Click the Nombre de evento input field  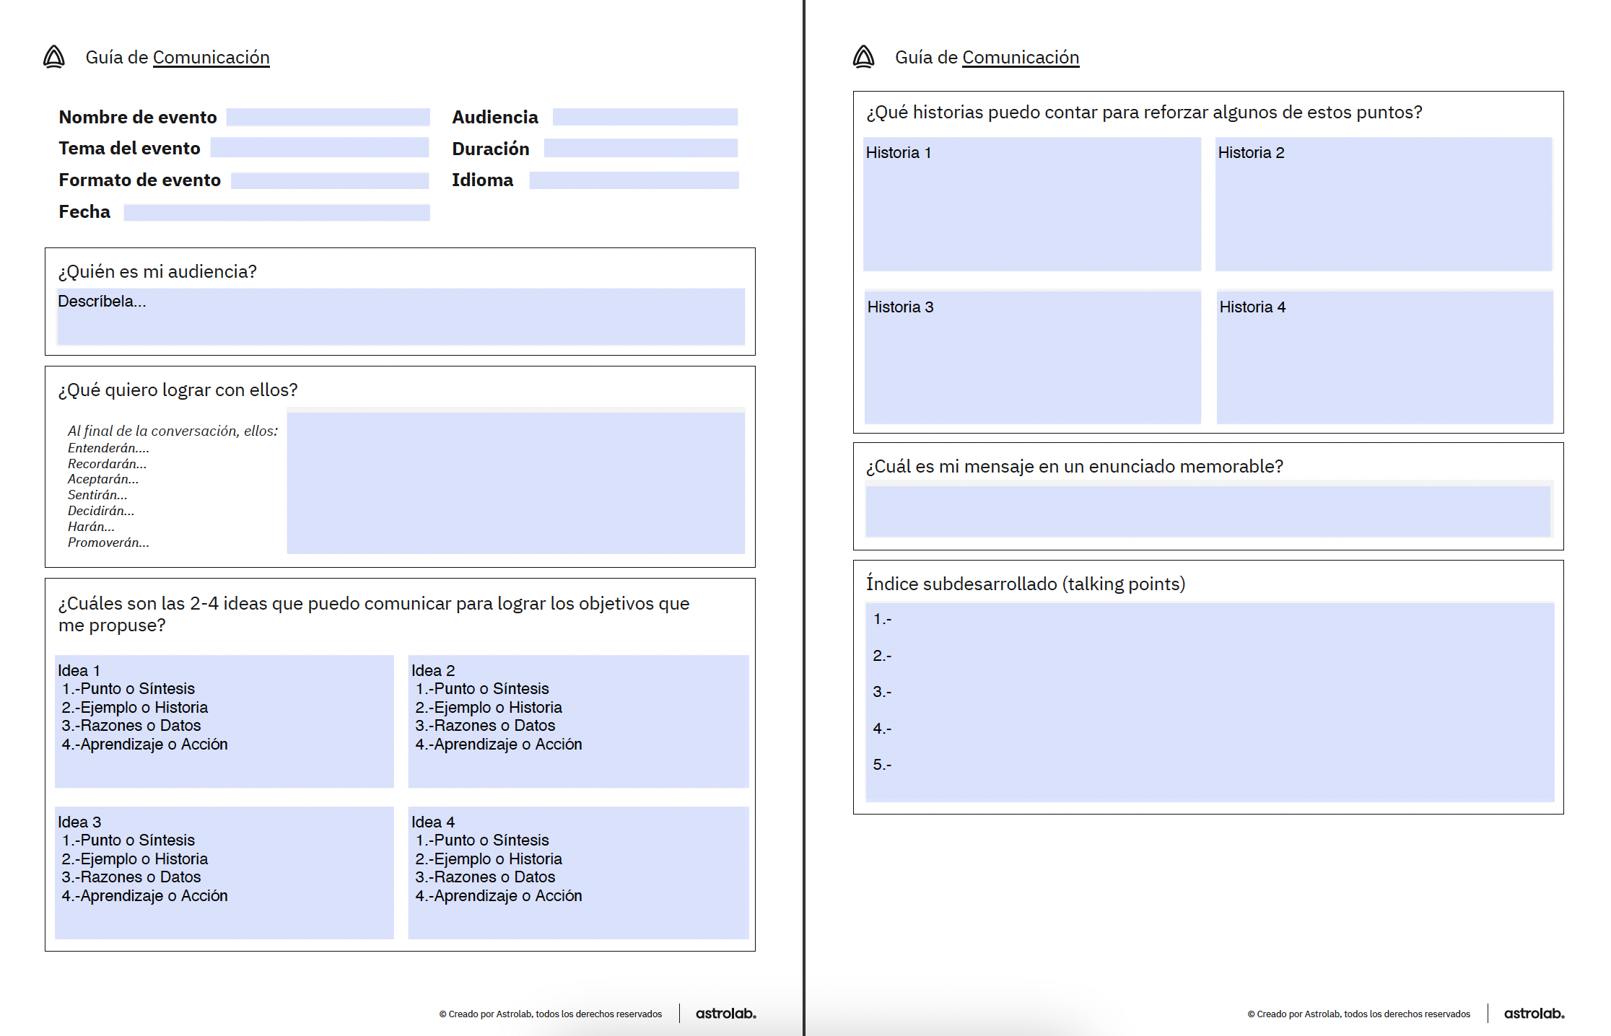point(328,118)
